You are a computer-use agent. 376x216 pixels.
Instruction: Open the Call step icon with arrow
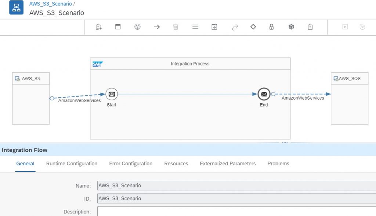pyautogui.click(x=214, y=27)
